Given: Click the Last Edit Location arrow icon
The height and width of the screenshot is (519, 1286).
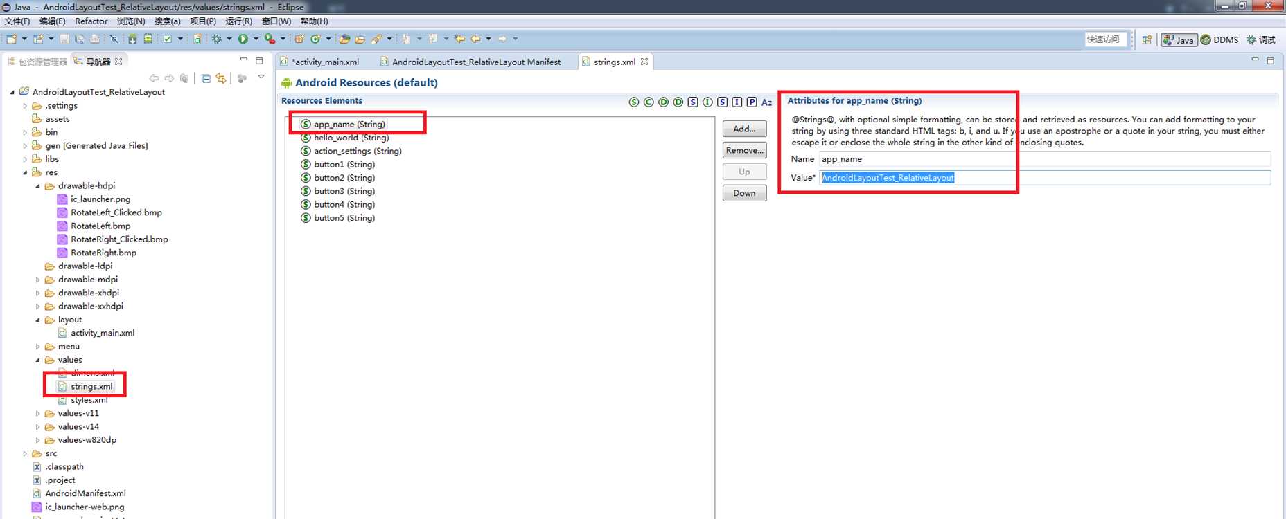Looking at the screenshot, I should point(459,39).
